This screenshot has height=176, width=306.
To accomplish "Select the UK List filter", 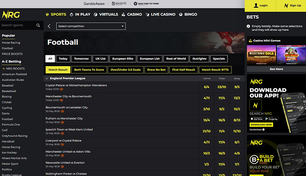I will point(100,59).
